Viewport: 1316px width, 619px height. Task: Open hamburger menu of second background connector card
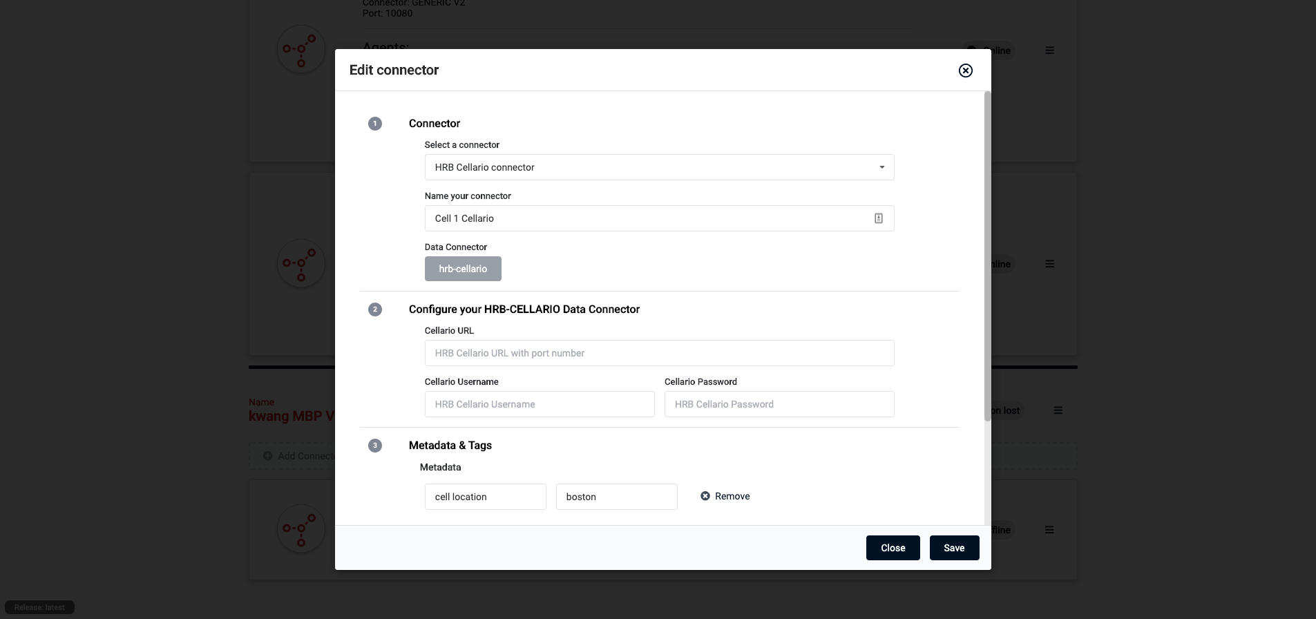(x=1049, y=264)
